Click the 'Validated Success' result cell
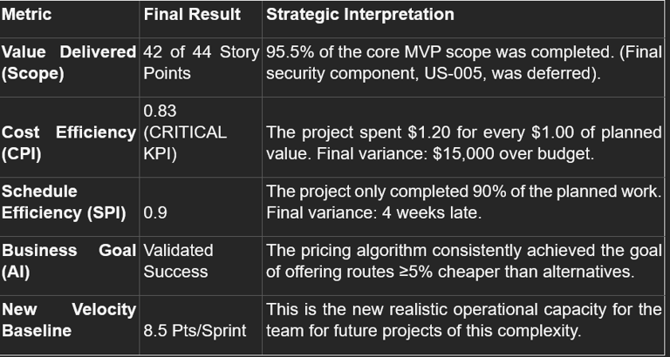This screenshot has height=357, width=670. click(177, 260)
